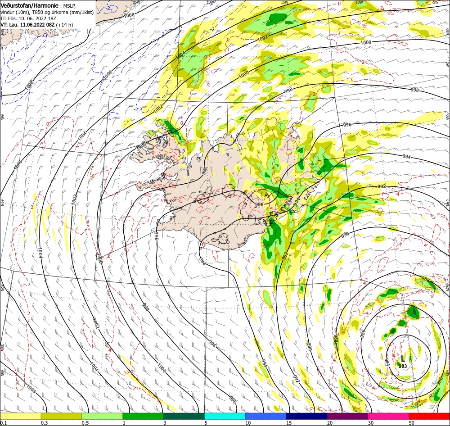This screenshot has width=450, height=426.
Task: Click the 'VT: Lau. 11.06.2022 08Z' valid time
Action: pos(27,25)
